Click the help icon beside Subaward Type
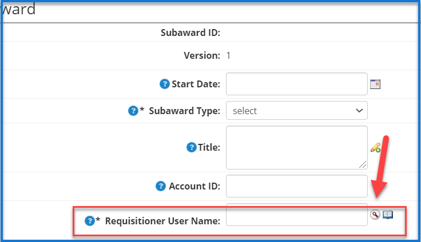 (133, 111)
